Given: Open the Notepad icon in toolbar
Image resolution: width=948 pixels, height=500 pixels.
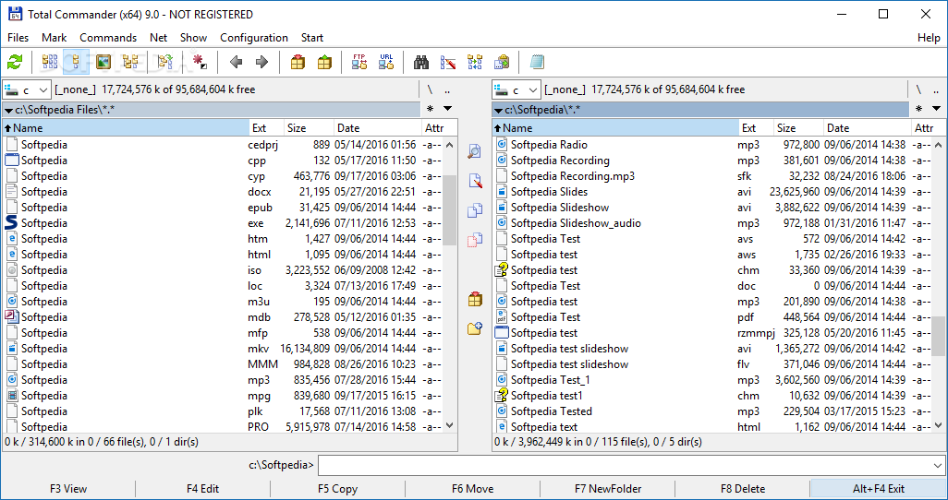Looking at the screenshot, I should point(536,62).
